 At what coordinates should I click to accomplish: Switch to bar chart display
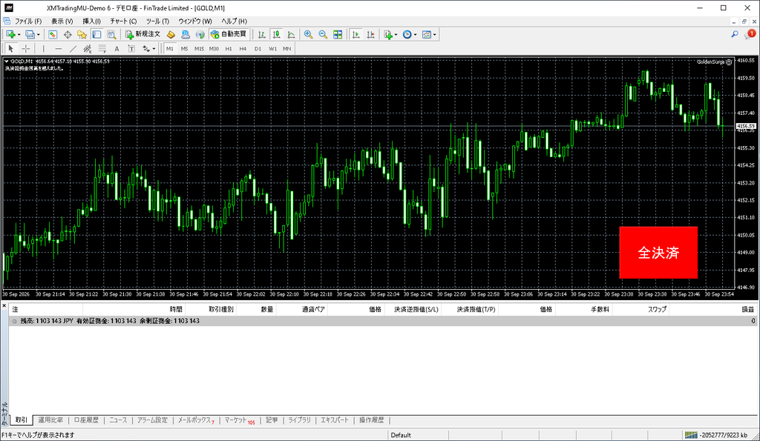click(x=262, y=34)
